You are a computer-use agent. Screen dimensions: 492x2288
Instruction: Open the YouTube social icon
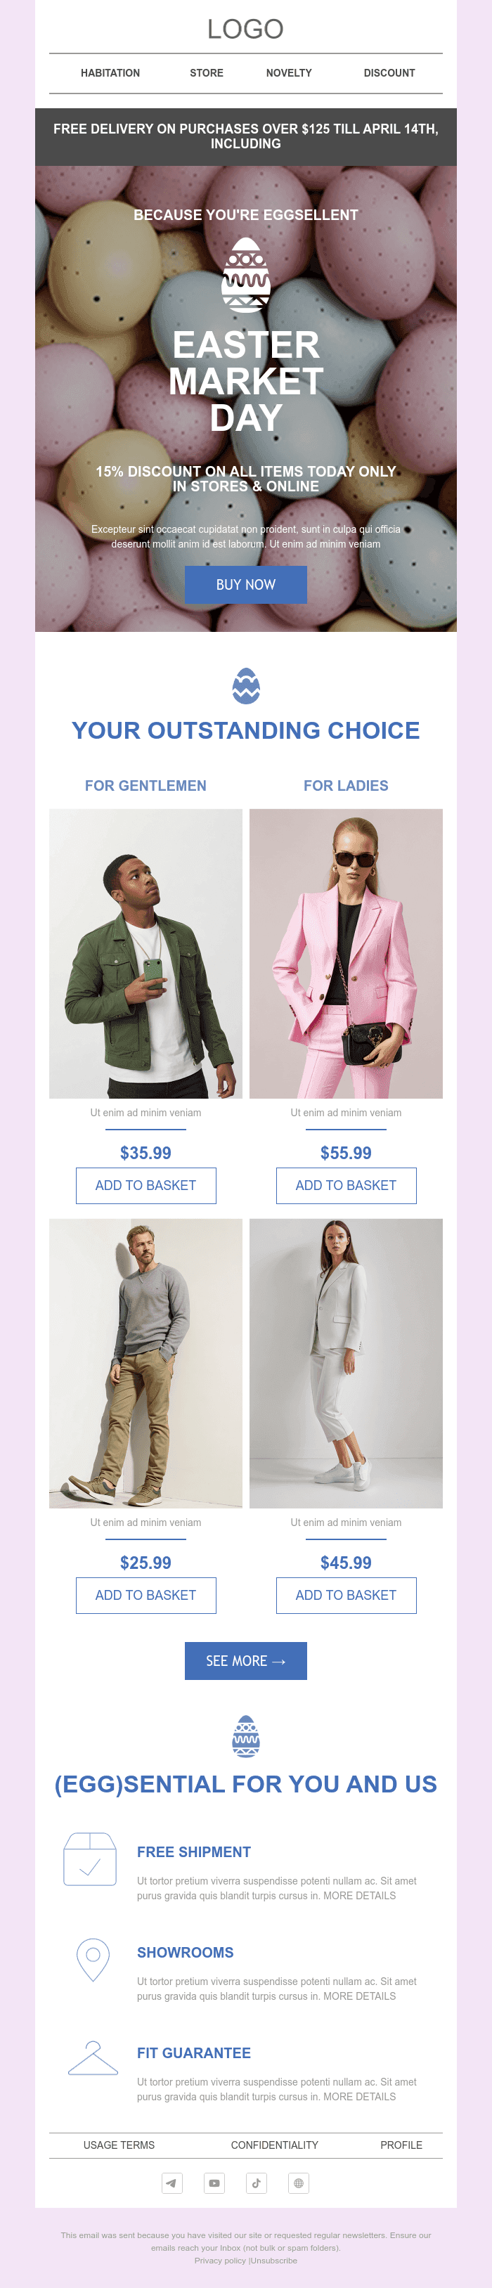tap(214, 2183)
